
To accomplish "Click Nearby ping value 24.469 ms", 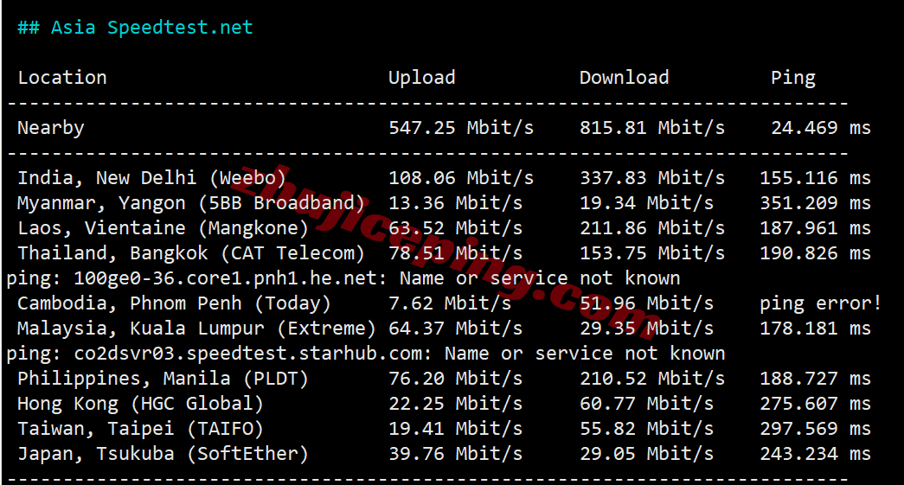I will click(x=821, y=128).
